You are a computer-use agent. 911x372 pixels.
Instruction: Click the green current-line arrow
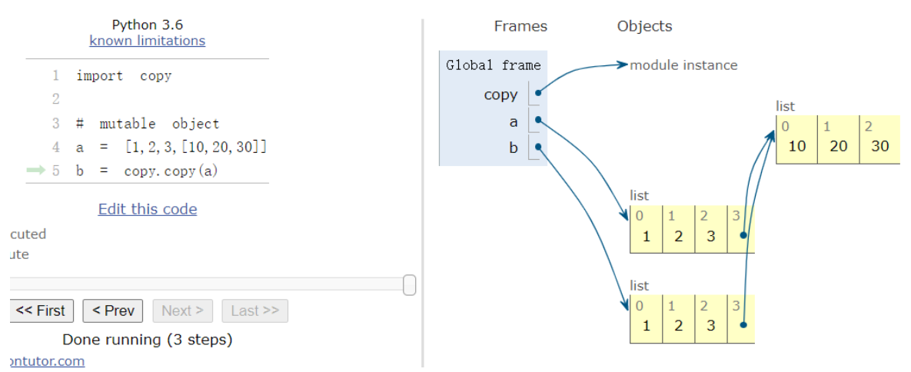36,171
